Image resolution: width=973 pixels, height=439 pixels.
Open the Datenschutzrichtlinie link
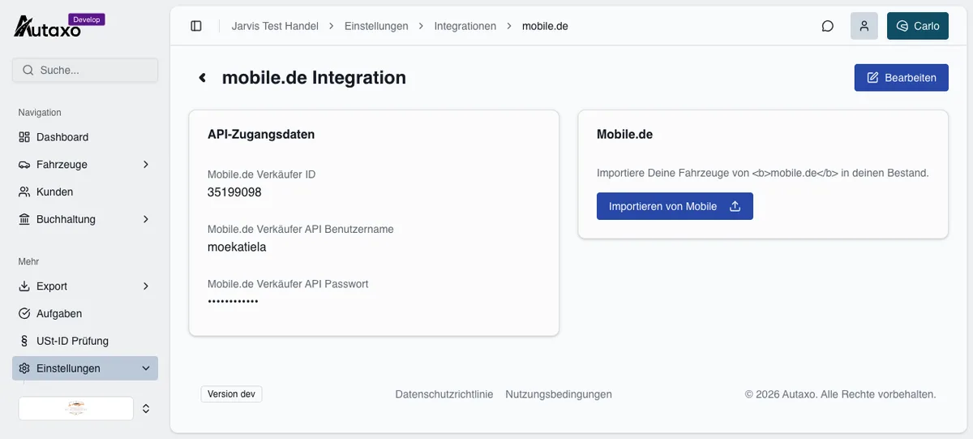(444, 394)
